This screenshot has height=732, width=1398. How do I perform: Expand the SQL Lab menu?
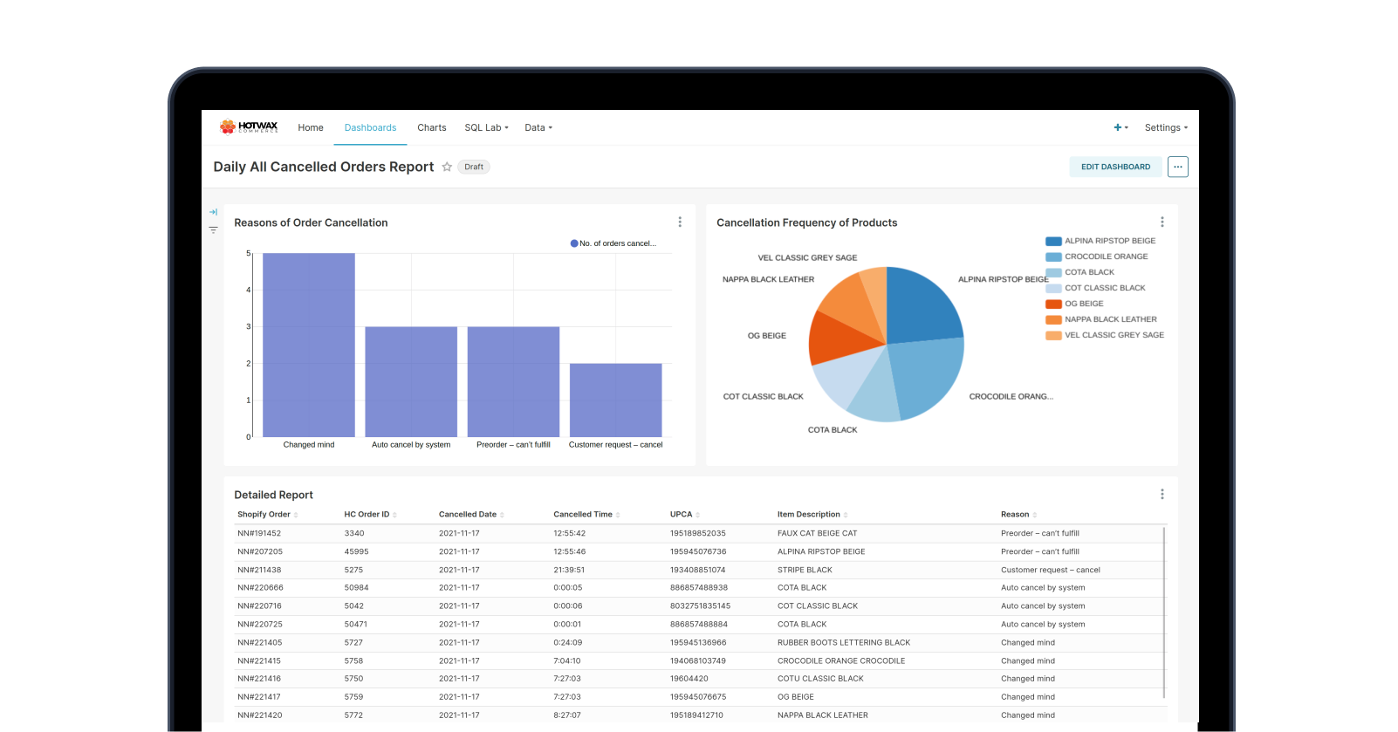coord(486,127)
